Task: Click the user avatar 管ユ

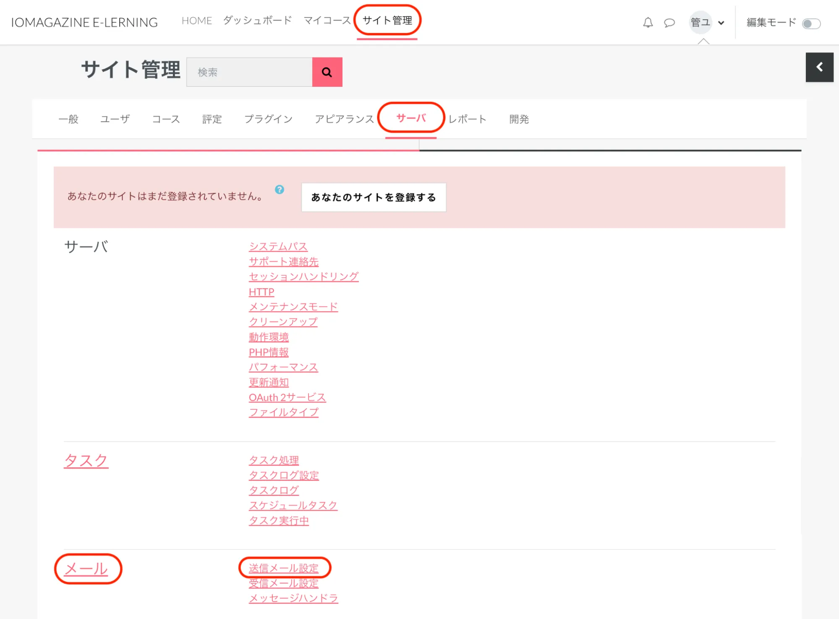Action: pos(700,23)
